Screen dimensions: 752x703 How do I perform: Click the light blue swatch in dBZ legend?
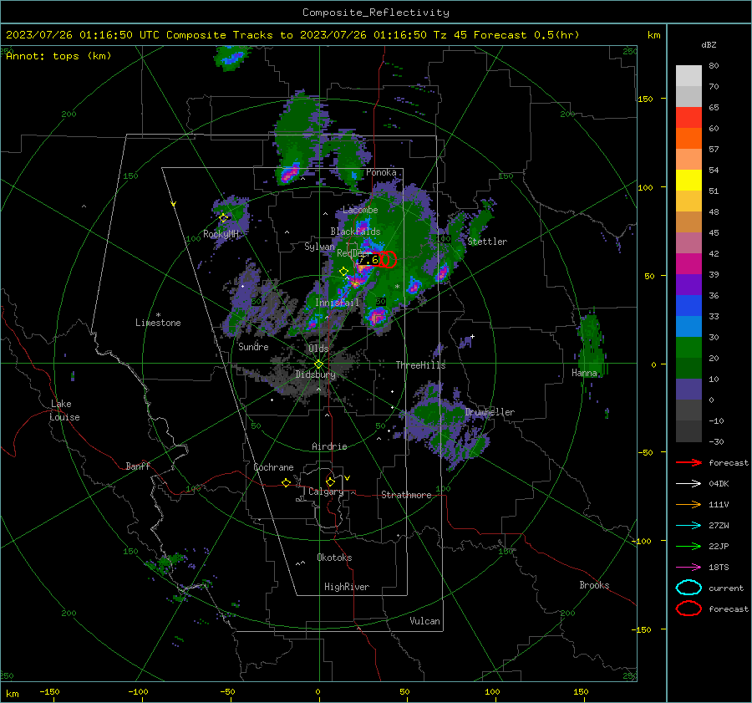point(688,327)
